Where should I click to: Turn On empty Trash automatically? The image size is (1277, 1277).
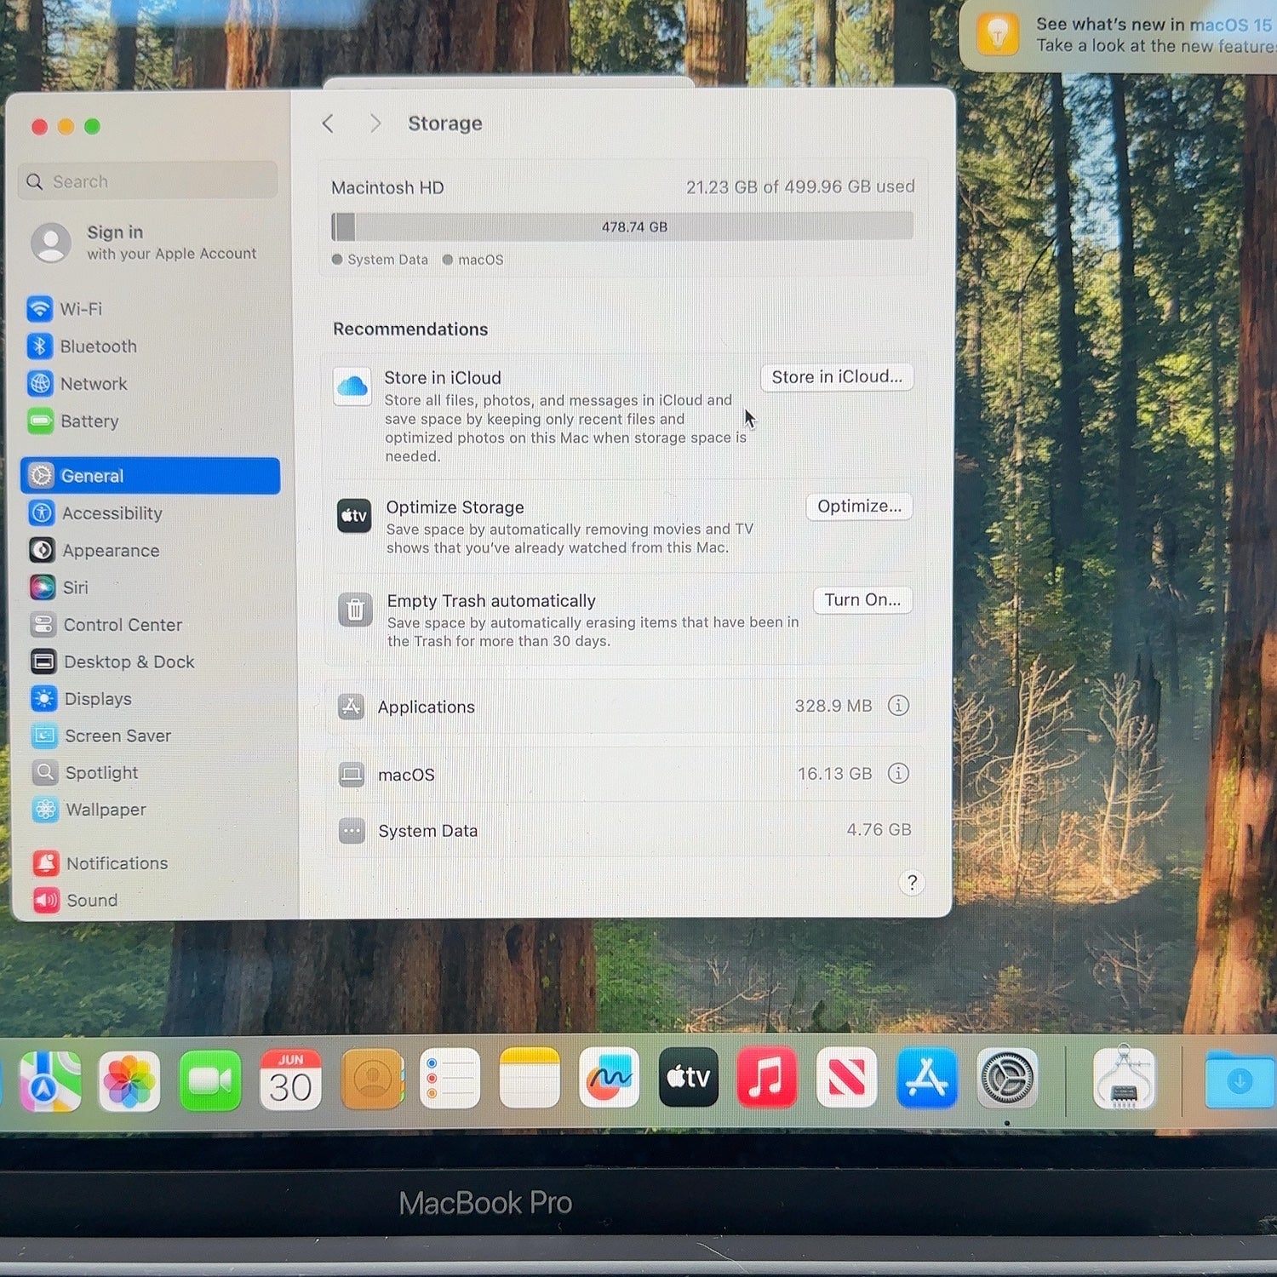click(862, 599)
